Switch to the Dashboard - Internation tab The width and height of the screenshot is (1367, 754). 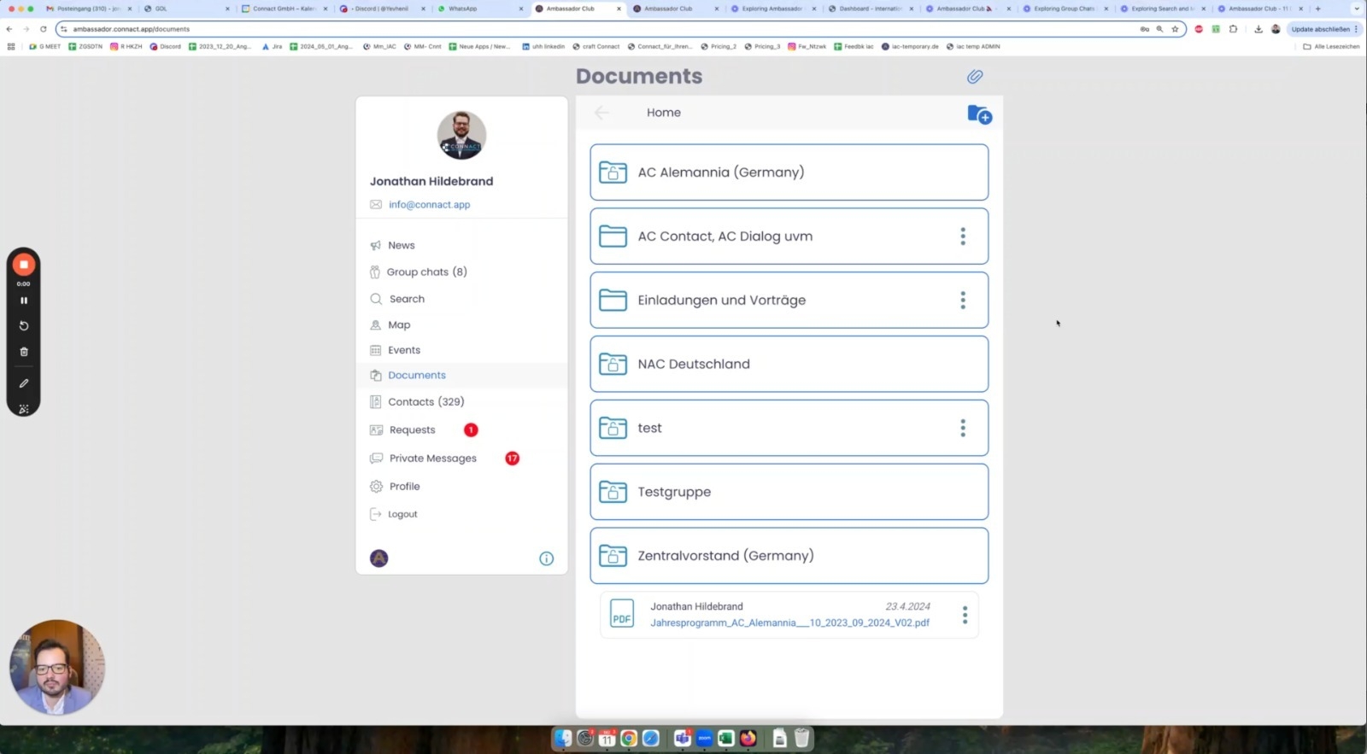870,9
